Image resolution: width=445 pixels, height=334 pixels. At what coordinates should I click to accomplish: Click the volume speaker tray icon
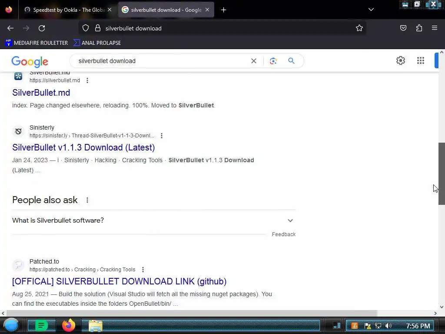point(388,326)
